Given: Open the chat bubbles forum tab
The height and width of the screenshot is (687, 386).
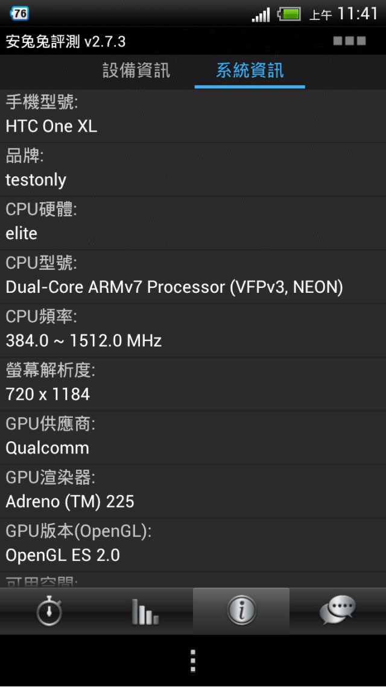Looking at the screenshot, I should tap(337, 611).
